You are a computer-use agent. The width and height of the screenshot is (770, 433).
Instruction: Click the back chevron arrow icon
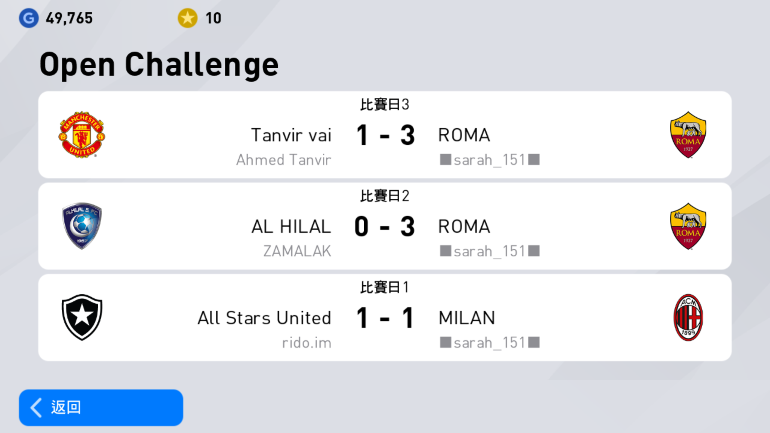pyautogui.click(x=36, y=407)
